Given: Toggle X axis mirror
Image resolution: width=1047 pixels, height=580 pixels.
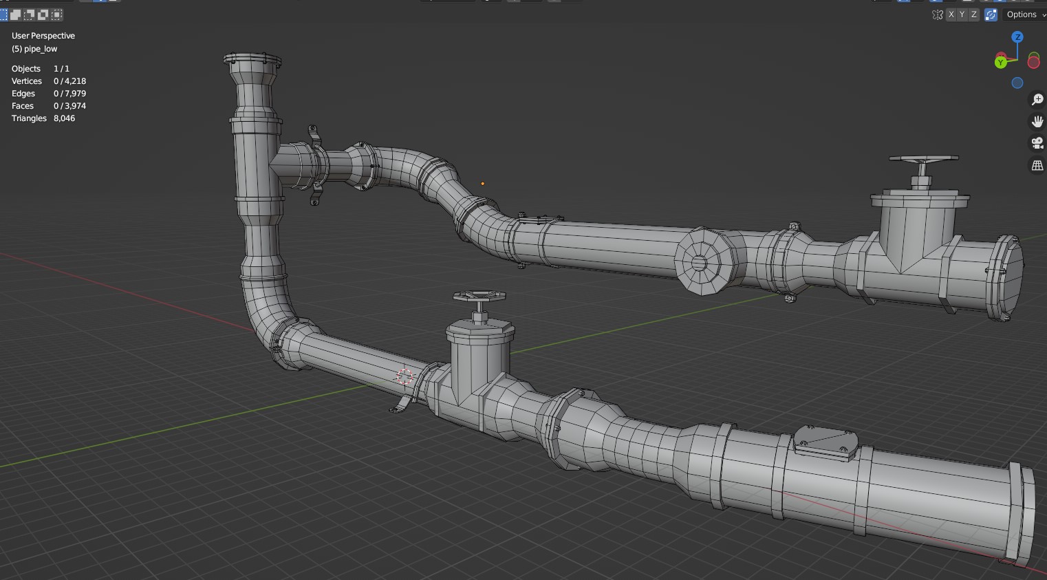Looking at the screenshot, I should click(951, 14).
